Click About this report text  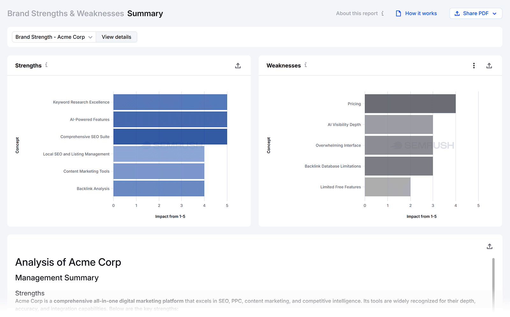coord(357,13)
